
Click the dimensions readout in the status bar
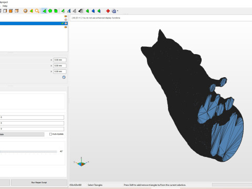point(76,185)
